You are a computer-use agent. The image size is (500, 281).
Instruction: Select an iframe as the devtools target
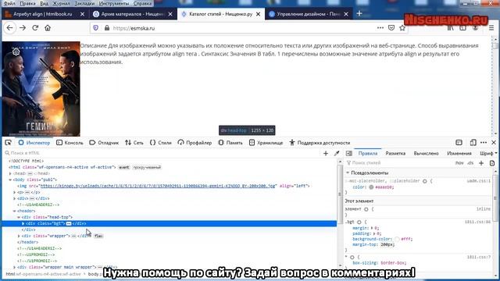click(459, 143)
